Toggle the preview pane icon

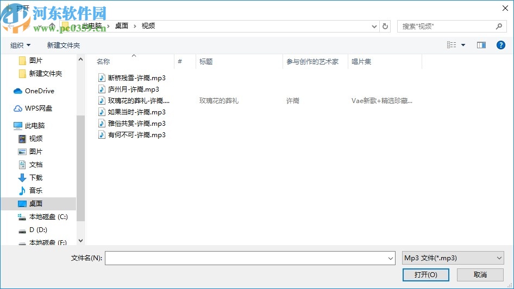pyautogui.click(x=481, y=45)
